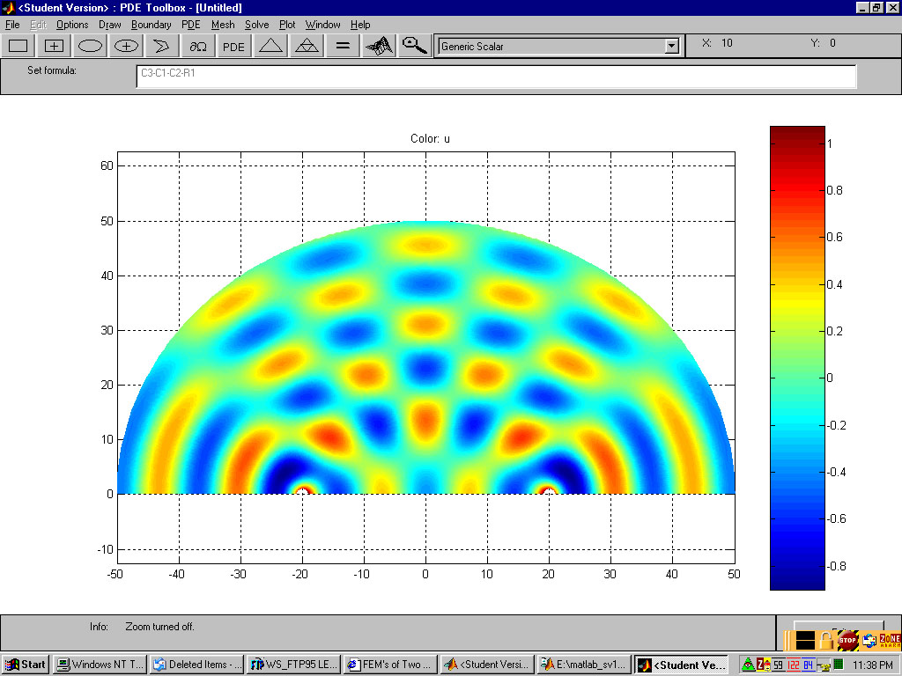Select the draw ellipse tool
Screen dimensions: 902x676
(x=91, y=46)
